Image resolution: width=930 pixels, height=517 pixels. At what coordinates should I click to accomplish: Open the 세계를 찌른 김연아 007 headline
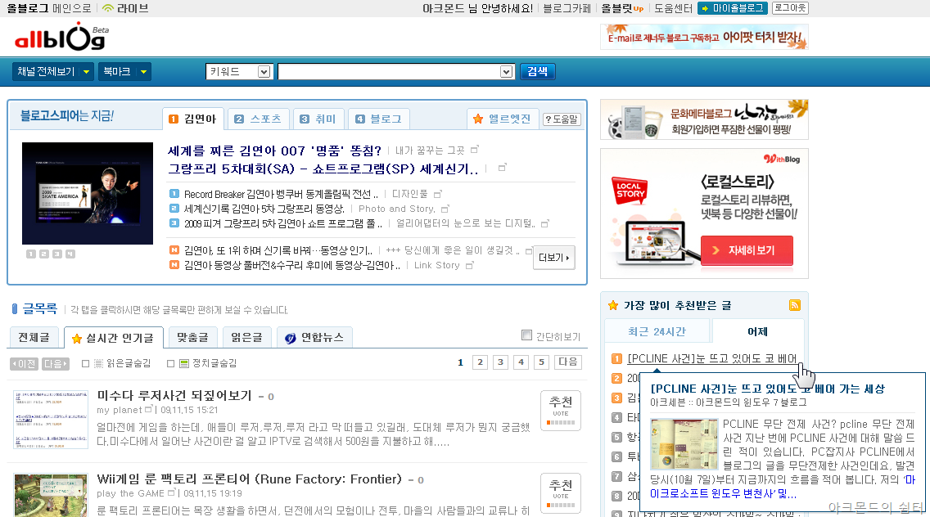[274, 151]
